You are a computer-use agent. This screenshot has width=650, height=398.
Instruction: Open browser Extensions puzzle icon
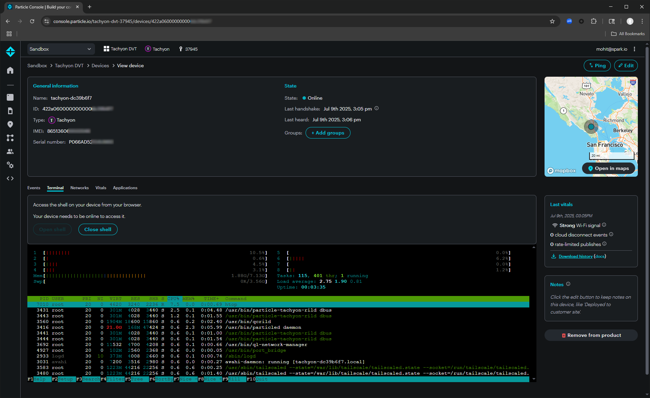[x=594, y=21]
